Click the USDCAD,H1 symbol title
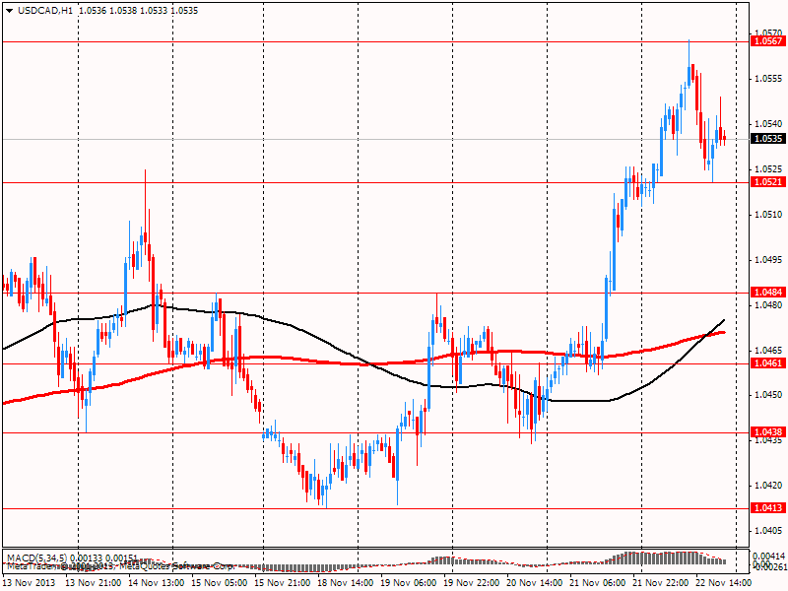This screenshot has height=591, width=788. [44, 10]
